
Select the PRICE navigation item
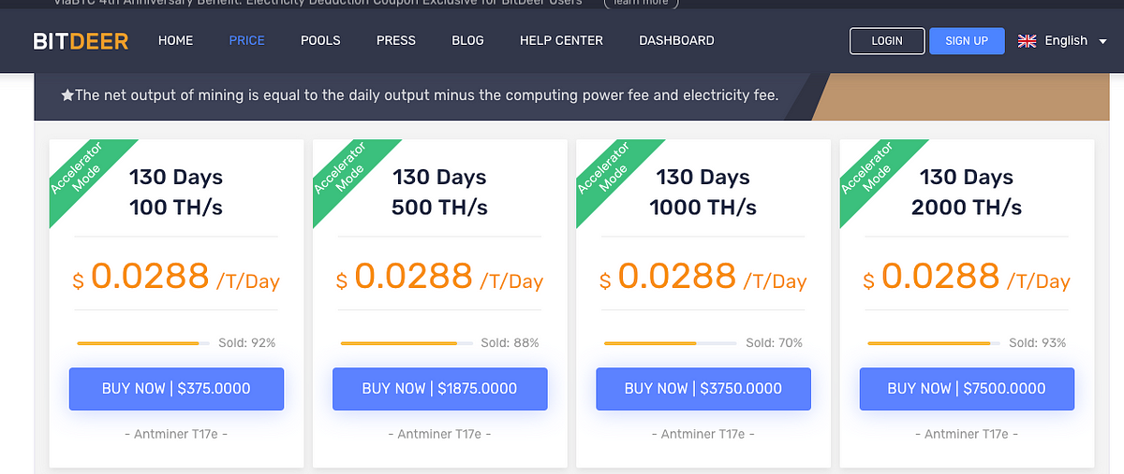click(x=246, y=41)
